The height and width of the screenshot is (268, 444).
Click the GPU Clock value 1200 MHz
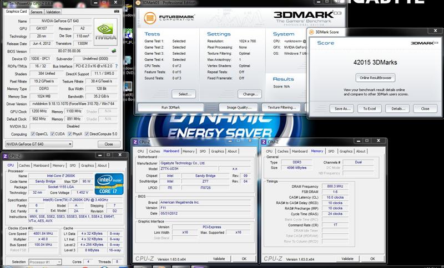point(38,111)
